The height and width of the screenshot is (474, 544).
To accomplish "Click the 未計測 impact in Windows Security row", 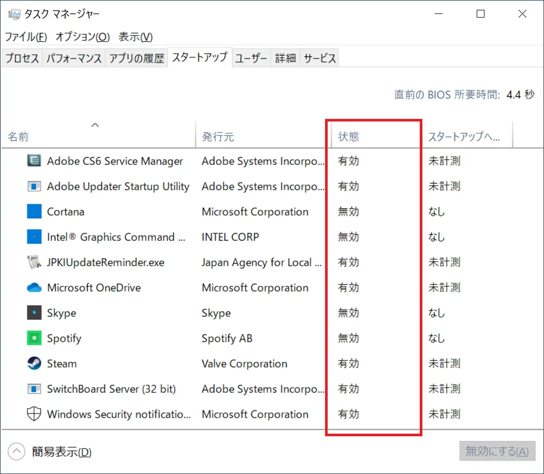I will (445, 414).
